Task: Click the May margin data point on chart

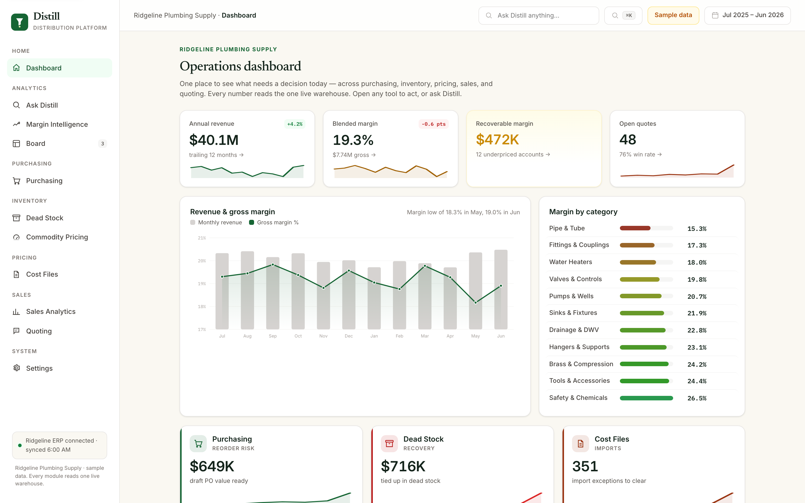Action: point(475,302)
